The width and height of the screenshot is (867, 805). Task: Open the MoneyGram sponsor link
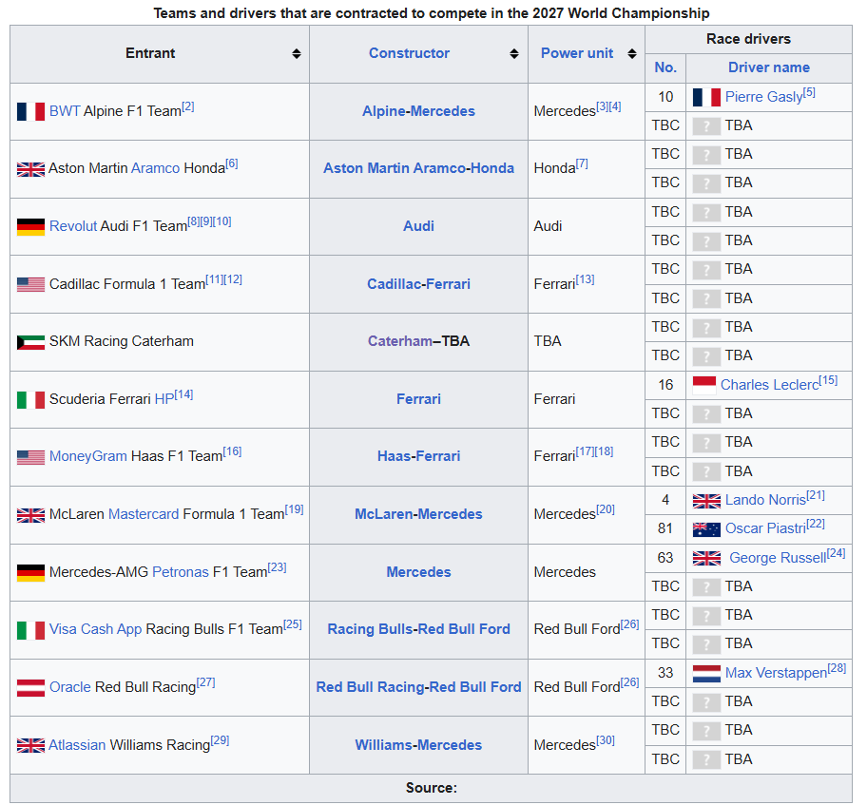tap(87, 456)
